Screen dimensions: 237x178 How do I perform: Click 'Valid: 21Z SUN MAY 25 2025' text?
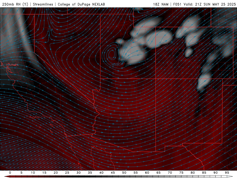pyautogui.click(x=210, y=4)
